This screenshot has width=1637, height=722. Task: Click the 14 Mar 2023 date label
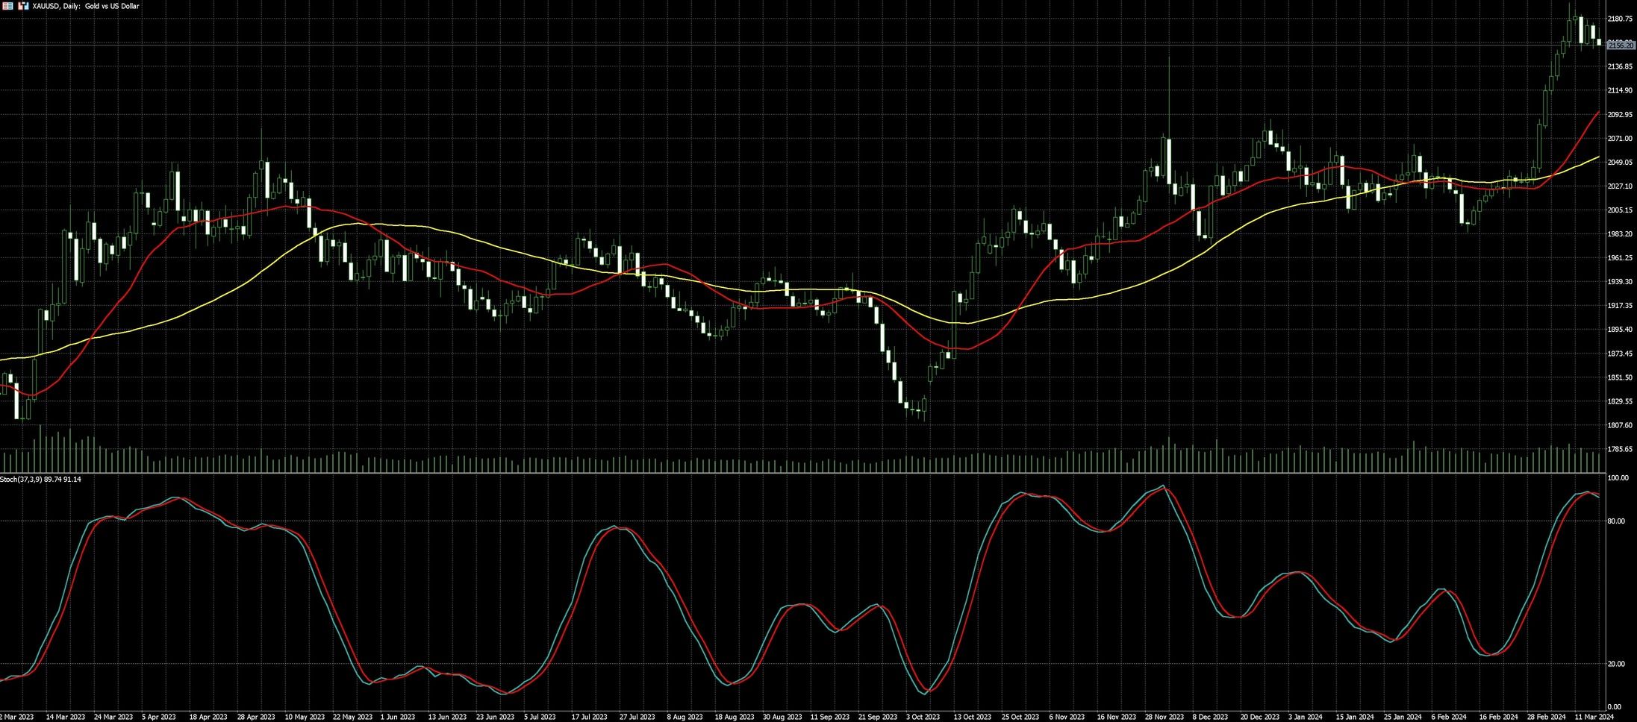66,717
